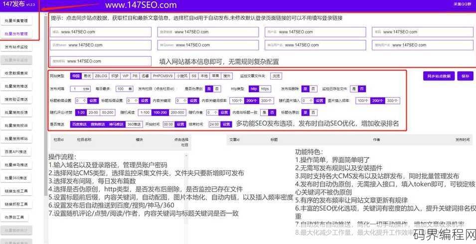Choose https as the http类型

pos(265,89)
